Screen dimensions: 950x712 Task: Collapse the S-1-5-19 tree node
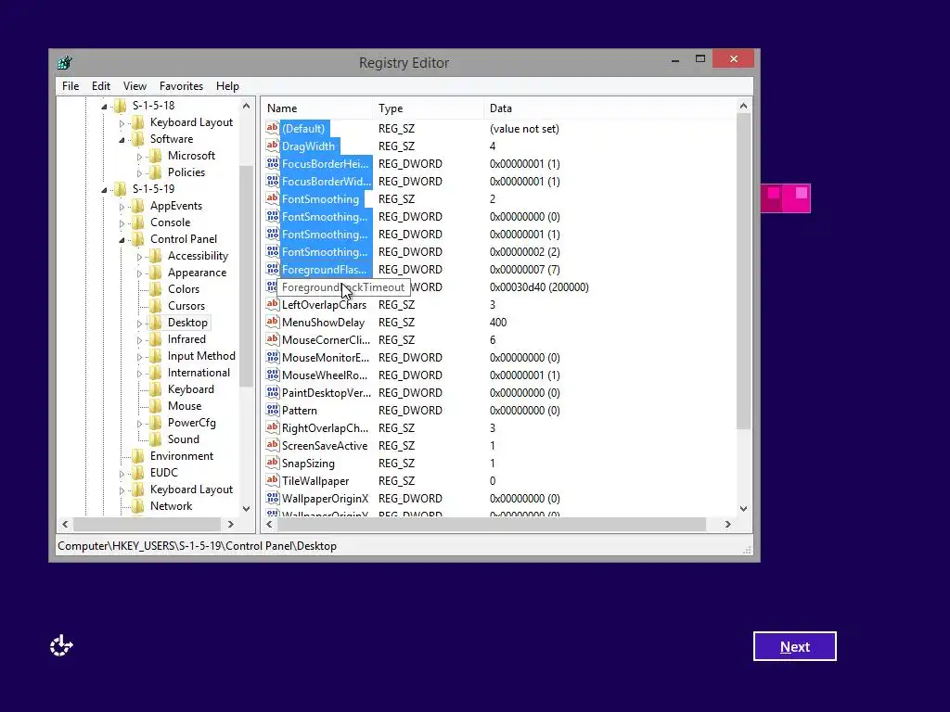pos(104,190)
